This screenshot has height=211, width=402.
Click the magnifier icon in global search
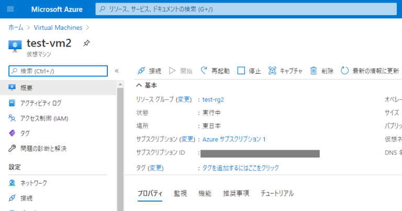pyautogui.click(x=102, y=9)
